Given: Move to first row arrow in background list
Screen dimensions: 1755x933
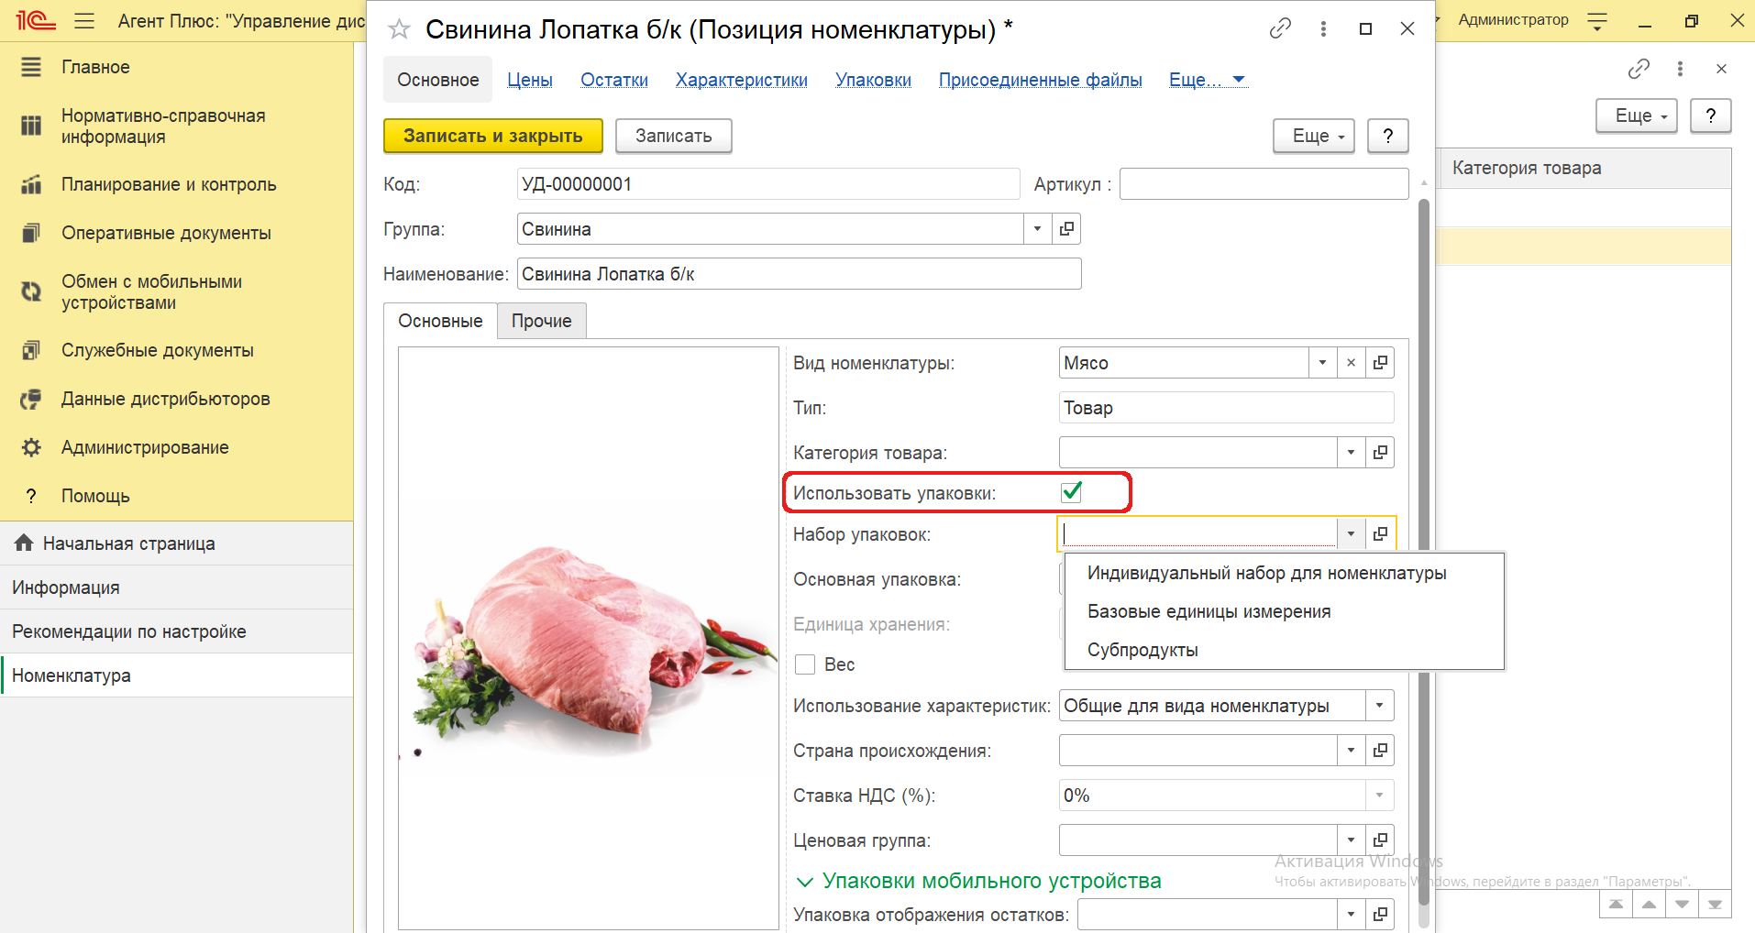Looking at the screenshot, I should coord(1616,905).
